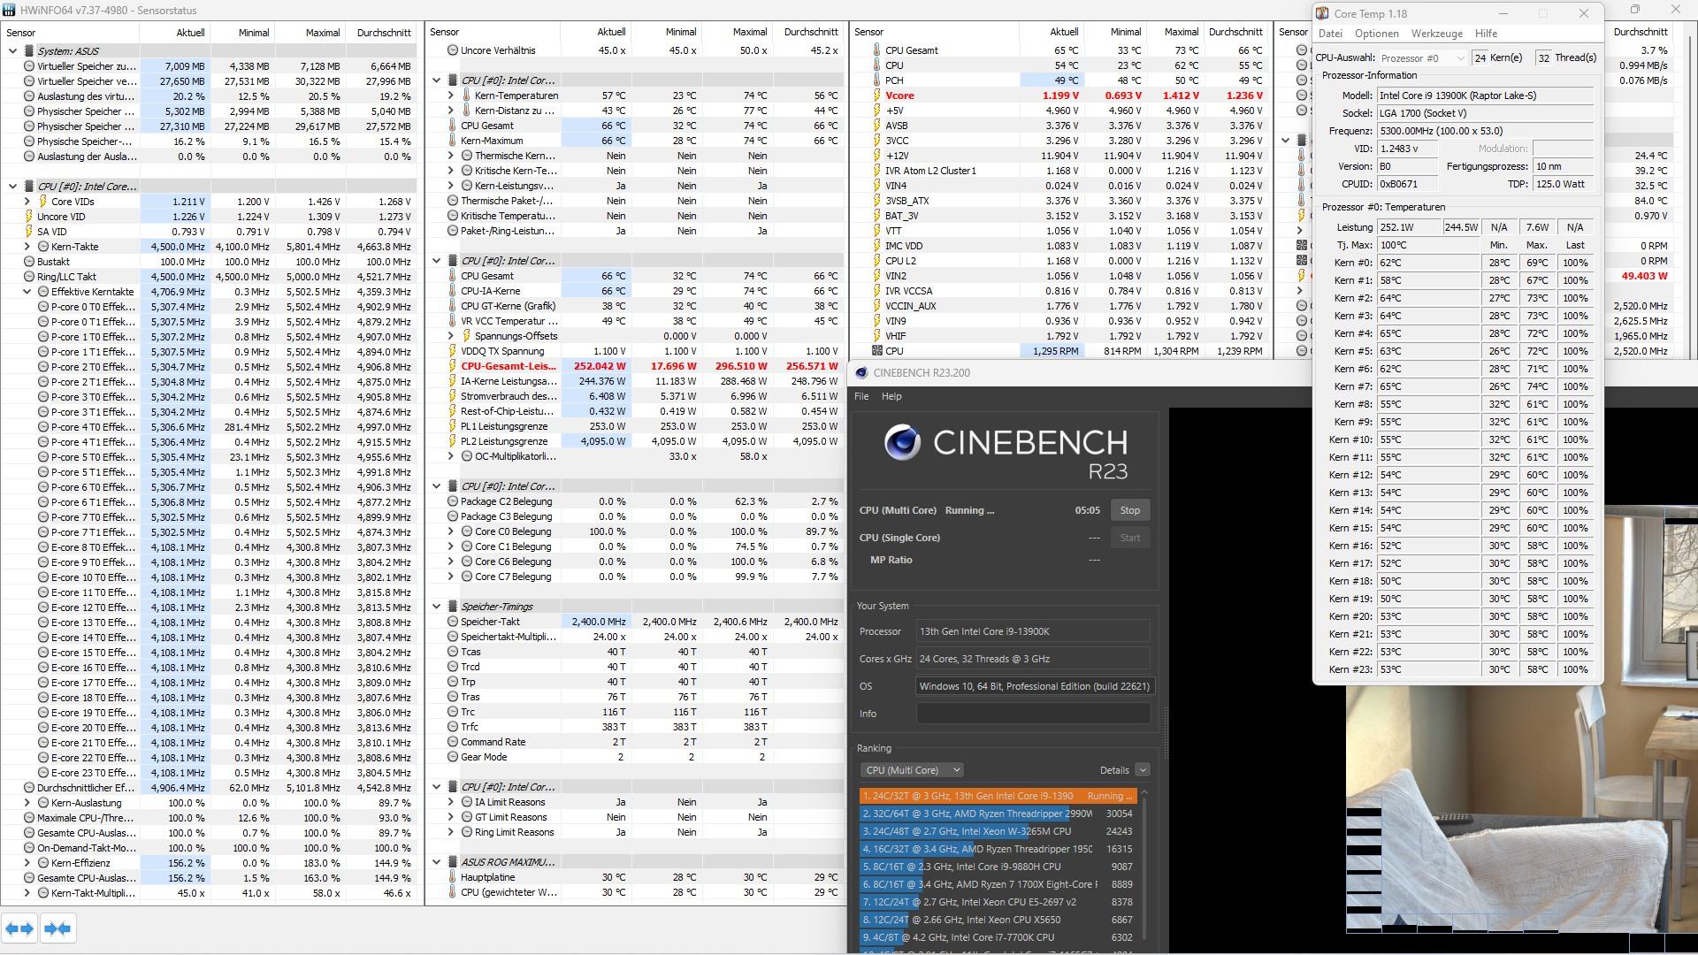This screenshot has width=1698, height=955.
Task: Collapse the Speicher-Timings group
Action: [x=436, y=607]
